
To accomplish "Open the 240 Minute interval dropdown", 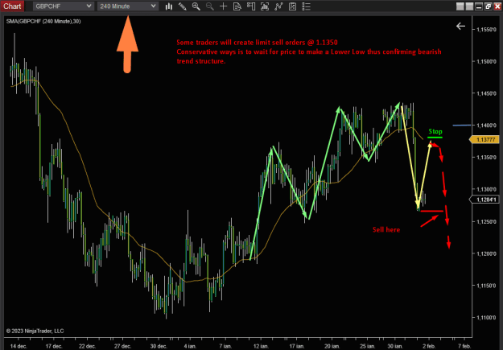I will (128, 6).
